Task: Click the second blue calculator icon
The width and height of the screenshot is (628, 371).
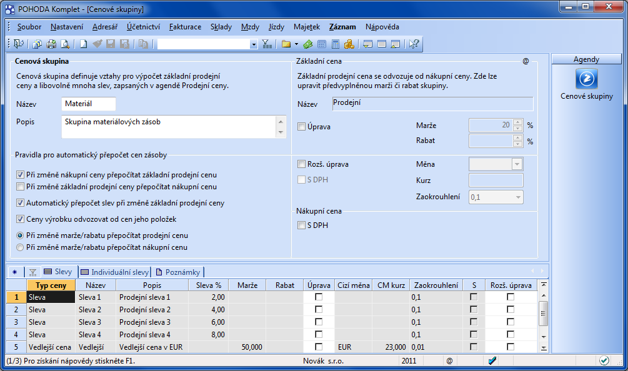Action: (x=336, y=44)
